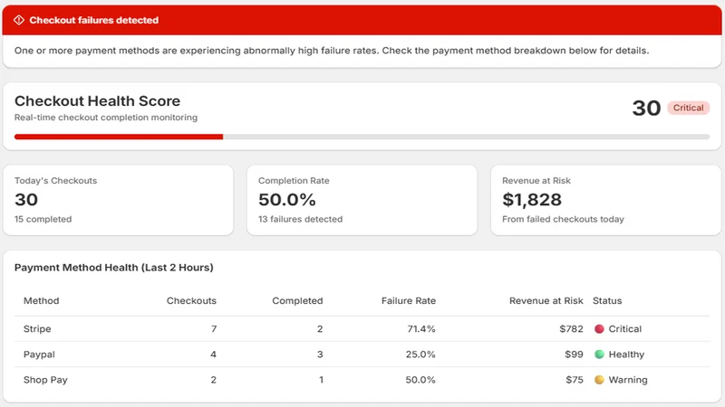This screenshot has height=407, width=725.
Task: Click the 50.0% completion rate value
Action: click(x=286, y=200)
